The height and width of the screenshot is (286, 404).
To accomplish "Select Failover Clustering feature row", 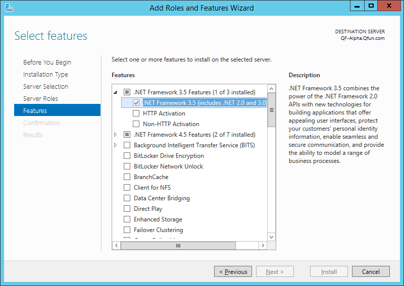I will coord(158,230).
